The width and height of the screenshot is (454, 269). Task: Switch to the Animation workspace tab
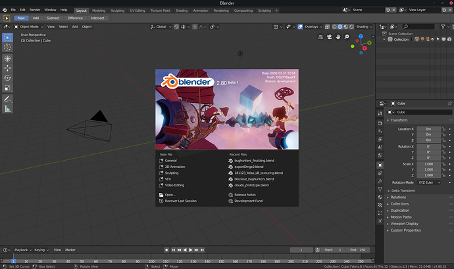(x=201, y=10)
